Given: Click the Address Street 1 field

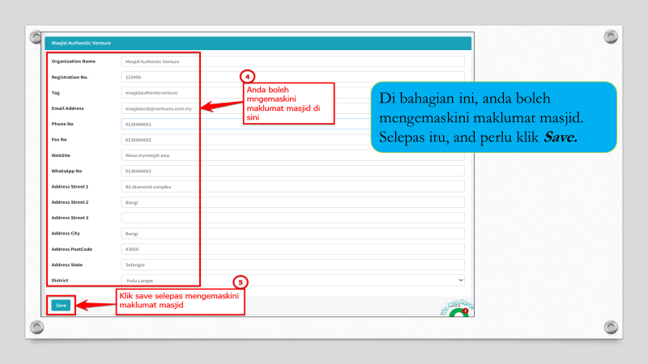Looking at the screenshot, I should (x=292, y=187).
